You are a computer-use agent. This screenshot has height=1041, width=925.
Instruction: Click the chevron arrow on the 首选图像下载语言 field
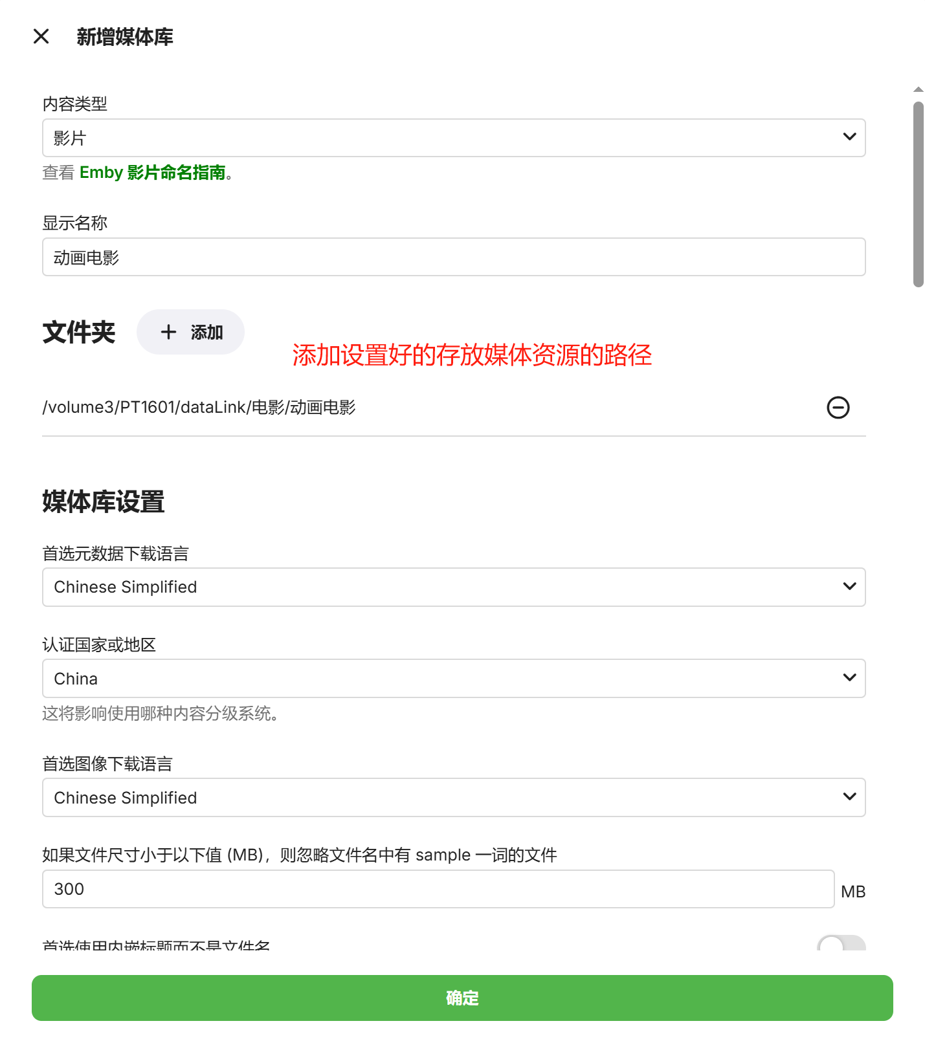click(849, 796)
